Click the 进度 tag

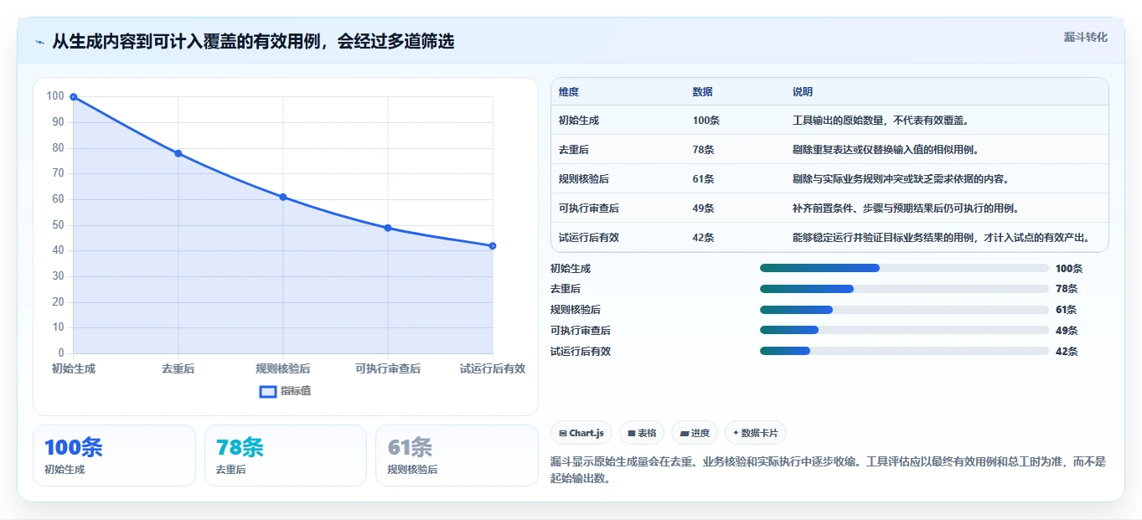point(695,433)
